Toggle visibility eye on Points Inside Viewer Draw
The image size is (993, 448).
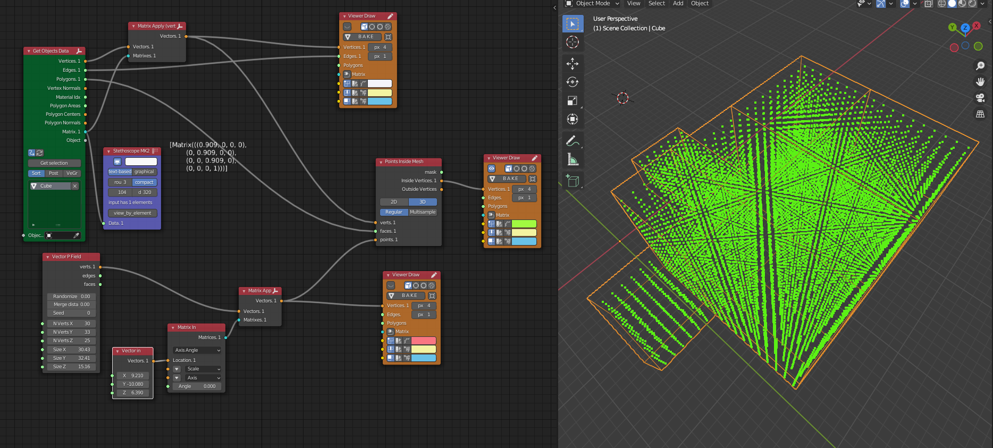492,168
